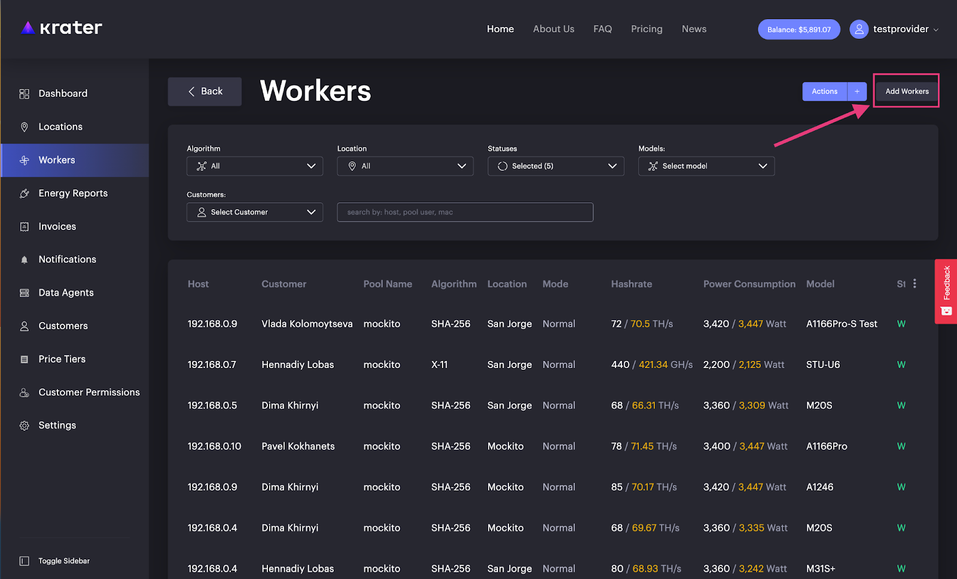Click the Krater logo icon
The image size is (957, 579).
[28, 28]
